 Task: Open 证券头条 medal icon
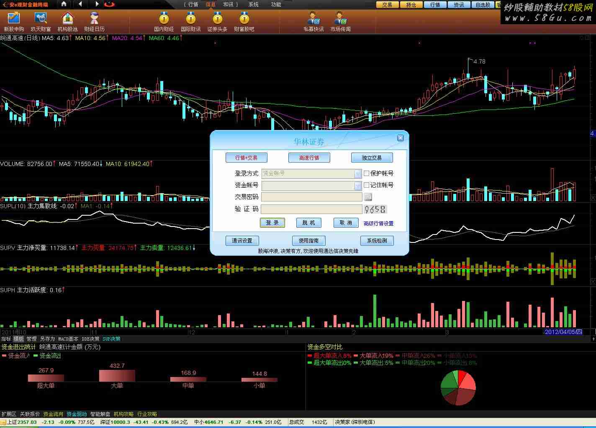point(217,22)
